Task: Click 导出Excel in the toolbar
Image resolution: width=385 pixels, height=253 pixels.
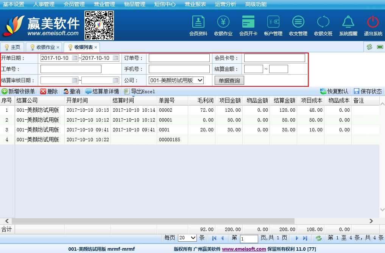Action: (x=139, y=91)
